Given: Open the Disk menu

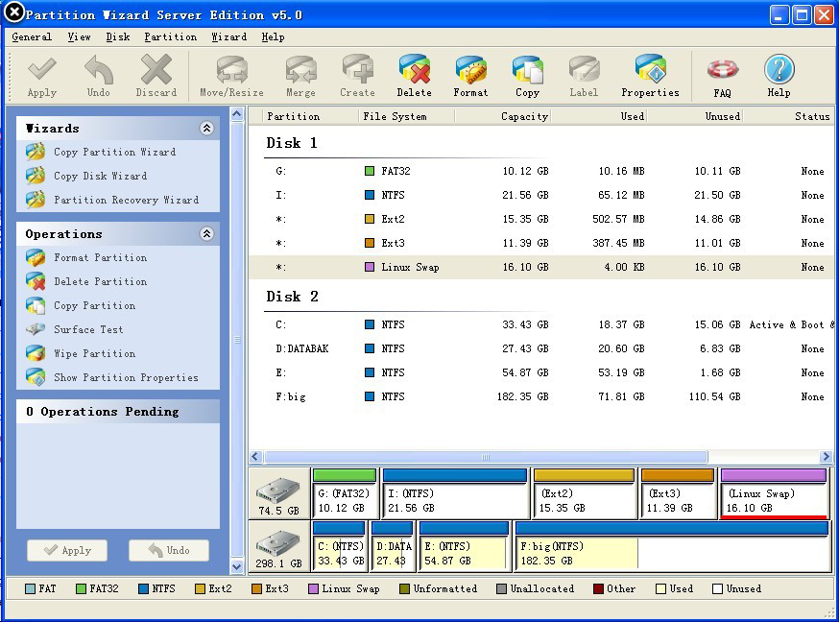Looking at the screenshot, I should [x=118, y=36].
